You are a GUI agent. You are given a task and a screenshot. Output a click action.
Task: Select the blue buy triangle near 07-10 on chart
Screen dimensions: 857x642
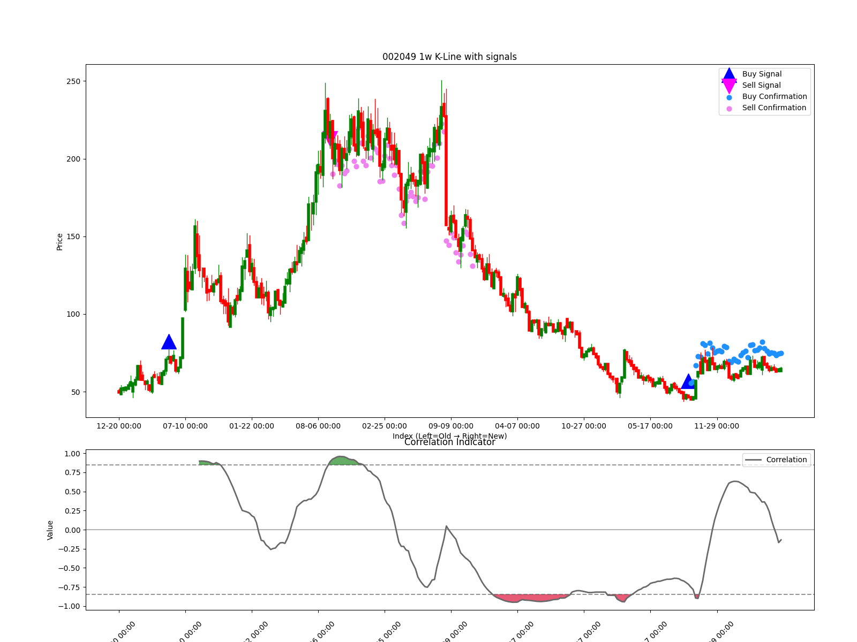pos(169,342)
